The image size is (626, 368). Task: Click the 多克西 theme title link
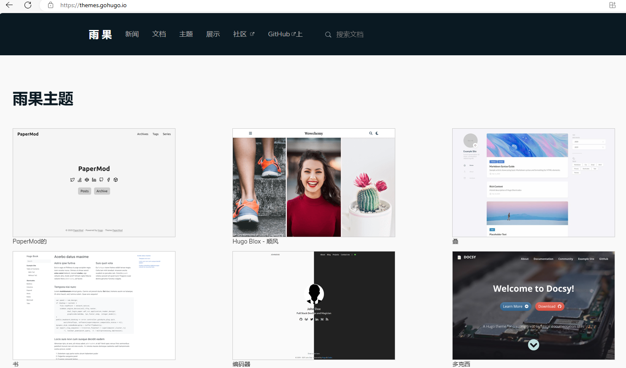coord(461,364)
